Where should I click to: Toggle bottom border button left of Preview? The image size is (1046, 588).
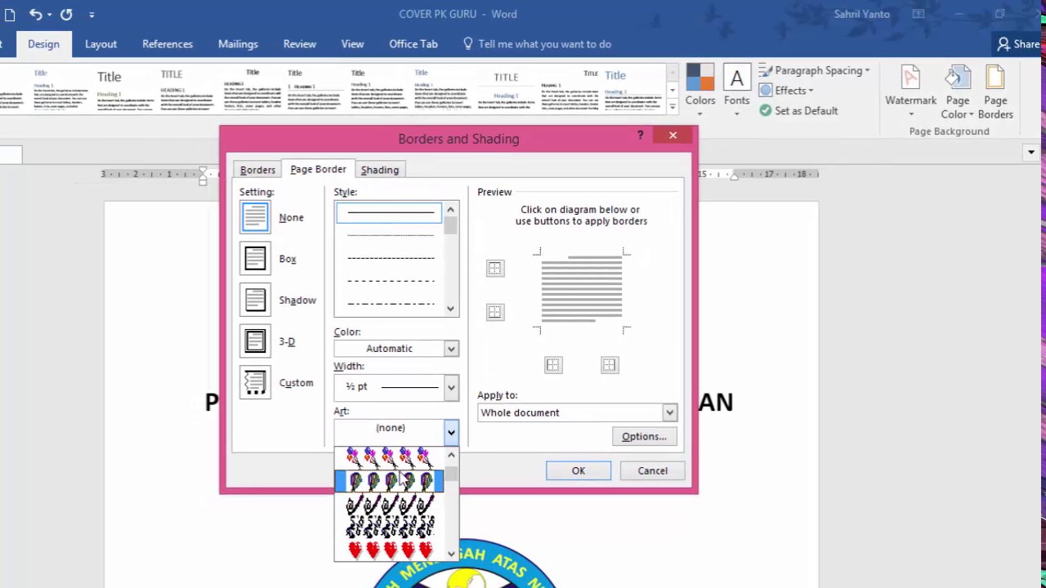495,312
